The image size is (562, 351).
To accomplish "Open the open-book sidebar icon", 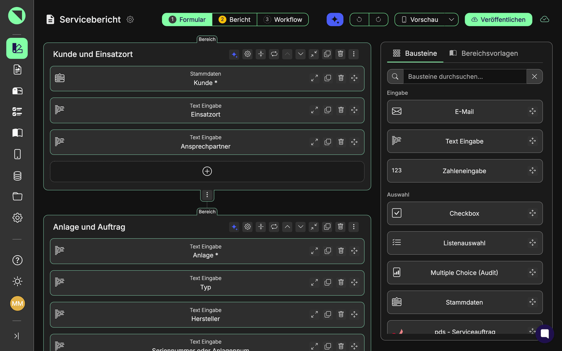I will click(17, 133).
